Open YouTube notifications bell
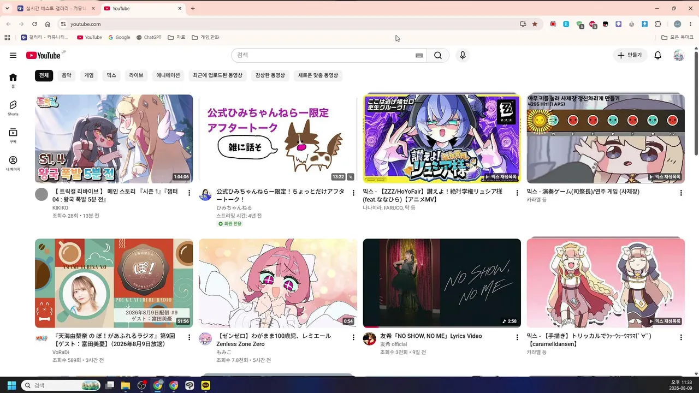The height and width of the screenshot is (393, 699). click(x=658, y=55)
